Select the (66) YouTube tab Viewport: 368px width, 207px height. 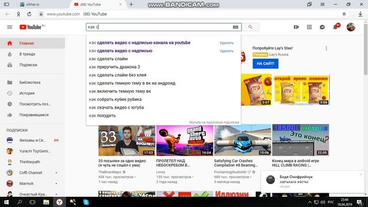coord(97,4)
